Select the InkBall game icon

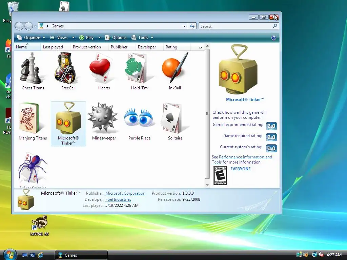(175, 68)
